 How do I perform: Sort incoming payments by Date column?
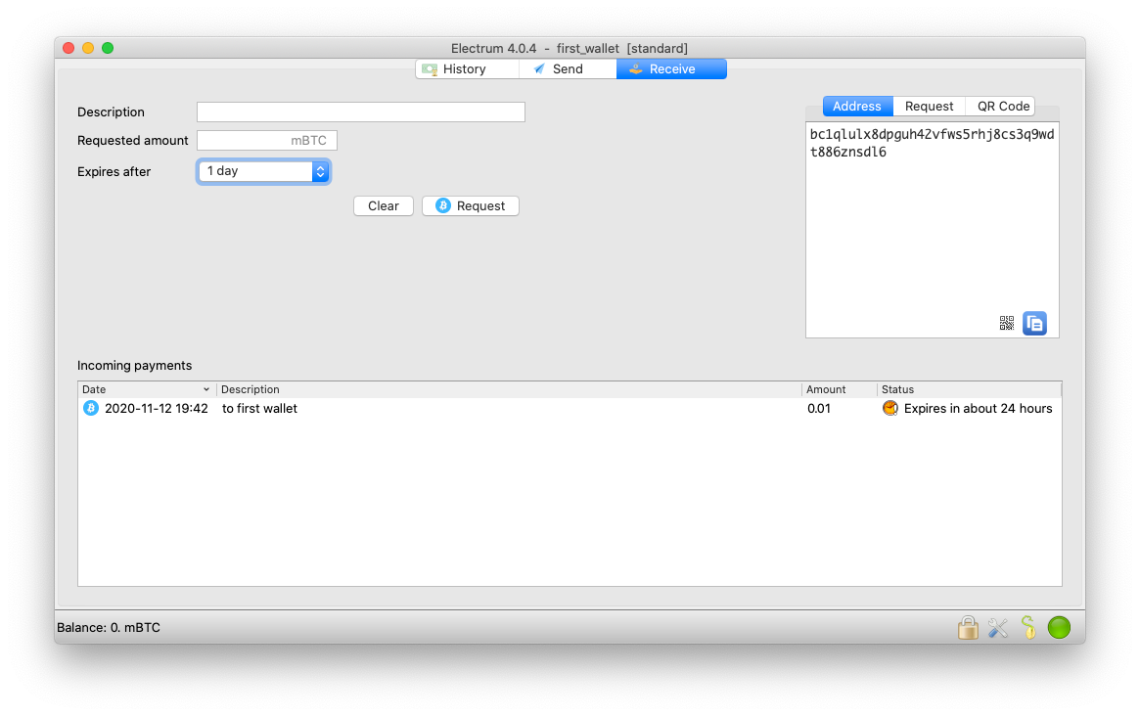tap(146, 389)
